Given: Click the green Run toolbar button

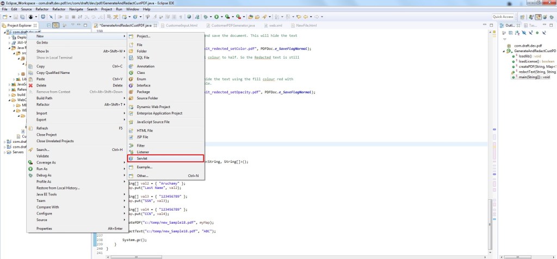Looking at the screenshot, I should tap(216, 17).
